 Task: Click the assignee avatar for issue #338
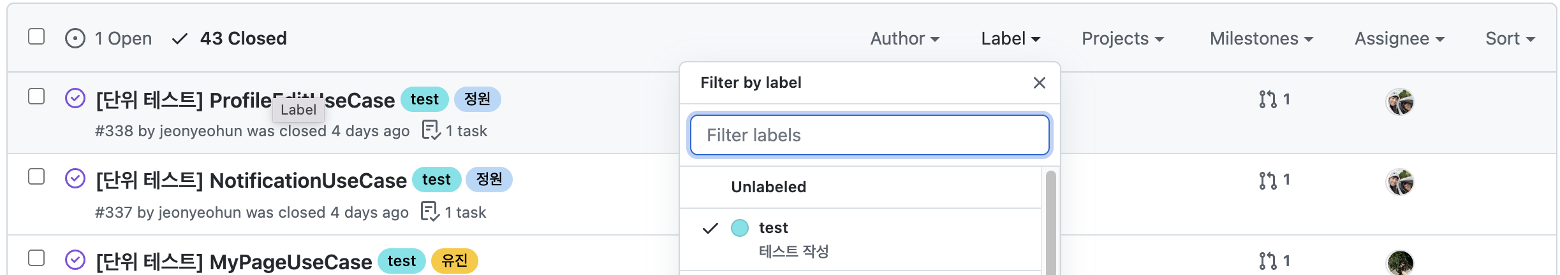(1399, 102)
